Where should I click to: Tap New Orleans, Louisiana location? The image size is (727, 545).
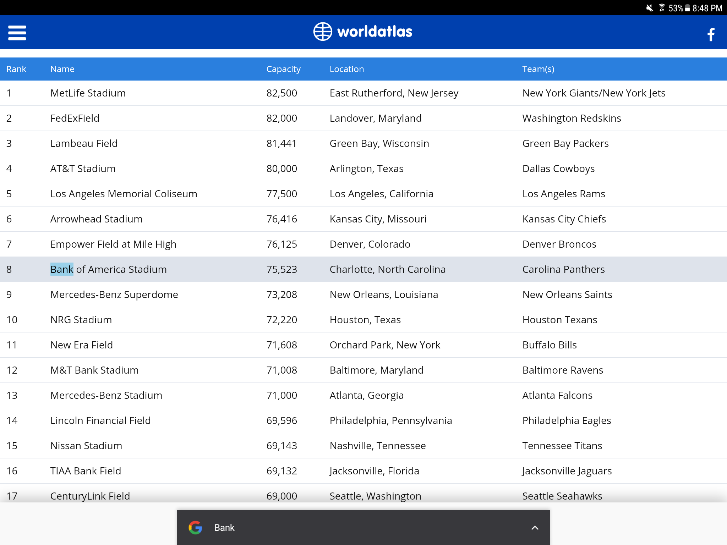click(x=384, y=294)
